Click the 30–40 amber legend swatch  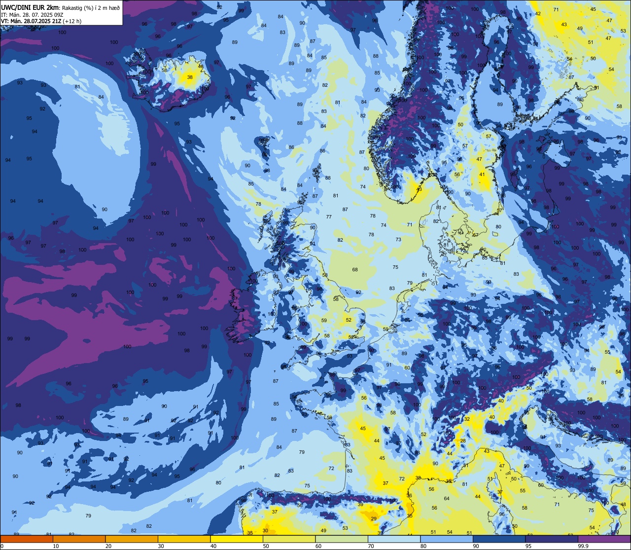[184, 539]
